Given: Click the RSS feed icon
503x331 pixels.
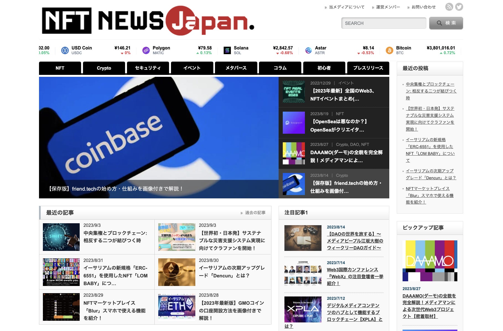Looking at the screenshot, I should click(449, 7).
